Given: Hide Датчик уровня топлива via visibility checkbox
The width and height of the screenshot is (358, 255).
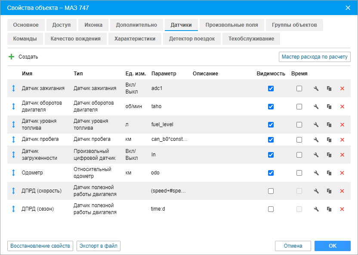Looking at the screenshot, I should point(271,124).
